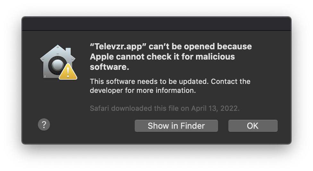Click the "Contact the" text in the message
The image size is (313, 171).
tap(231, 82)
